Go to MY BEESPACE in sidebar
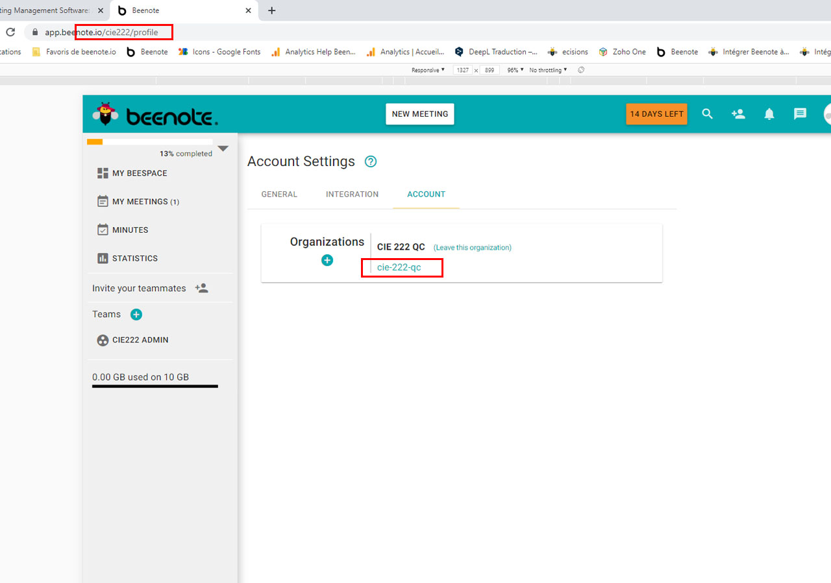The image size is (831, 583). point(140,173)
